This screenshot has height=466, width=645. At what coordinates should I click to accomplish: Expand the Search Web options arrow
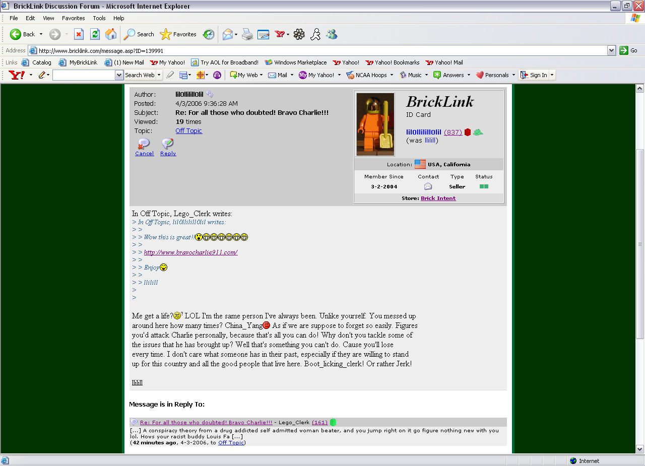159,75
